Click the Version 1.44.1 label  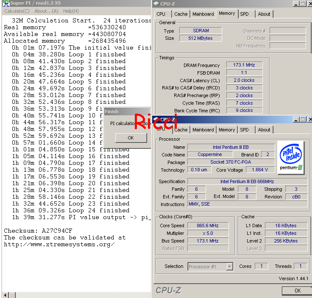[x=293, y=279]
